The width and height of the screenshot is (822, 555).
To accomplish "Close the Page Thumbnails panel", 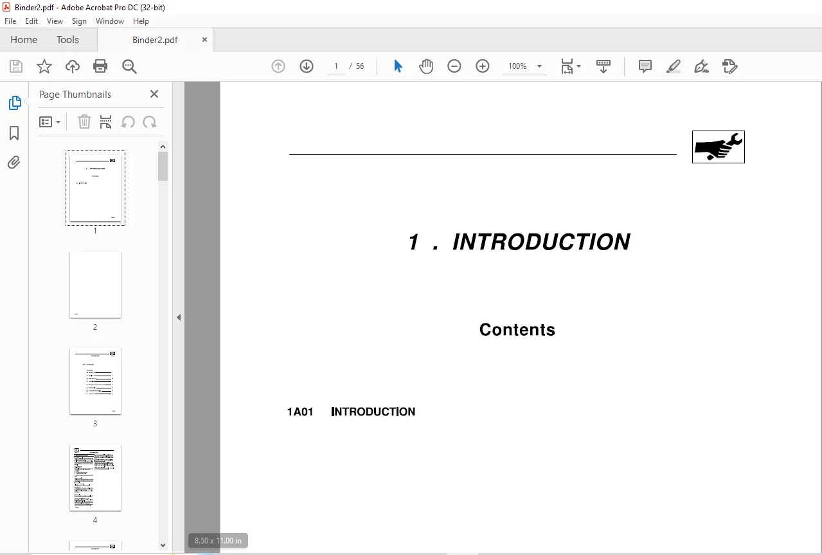I will click(154, 94).
